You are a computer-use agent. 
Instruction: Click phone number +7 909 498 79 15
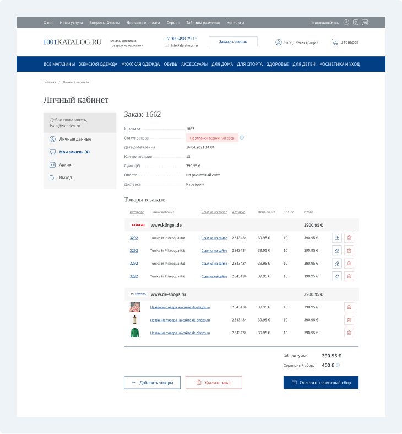pos(181,39)
